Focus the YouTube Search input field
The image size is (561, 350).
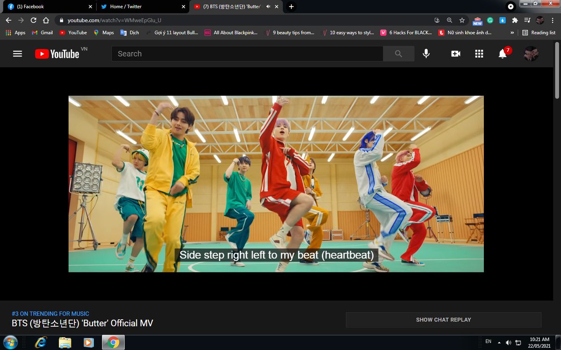247,54
